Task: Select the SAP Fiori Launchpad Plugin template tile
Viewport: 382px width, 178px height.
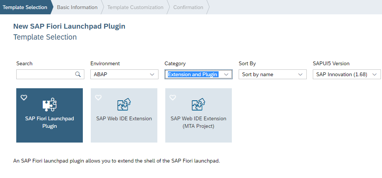Action: click(50, 115)
